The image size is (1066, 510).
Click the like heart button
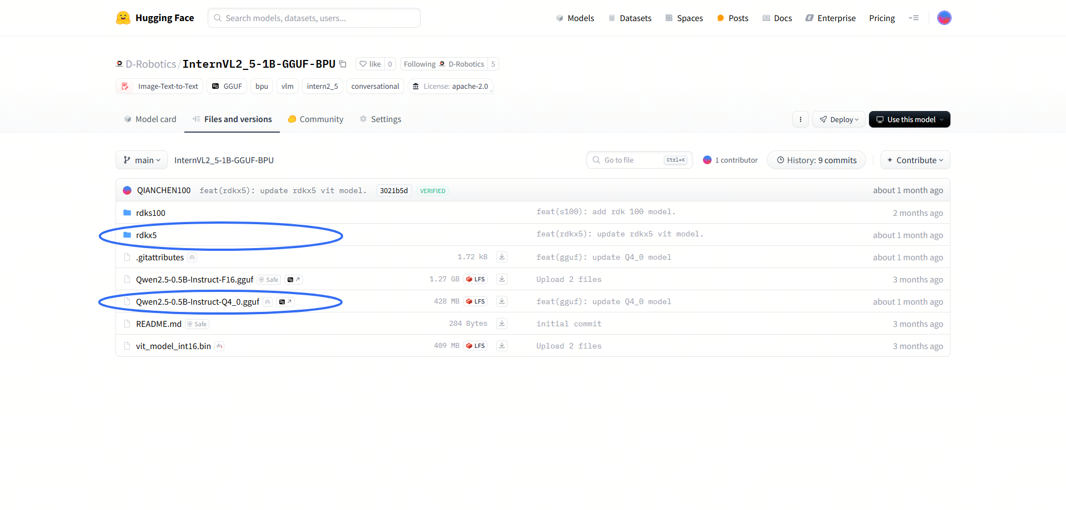[370, 64]
